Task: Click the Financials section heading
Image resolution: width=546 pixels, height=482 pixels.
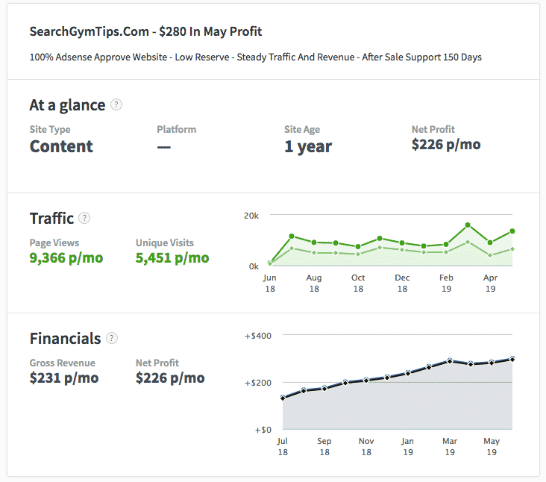Action: 65,338
